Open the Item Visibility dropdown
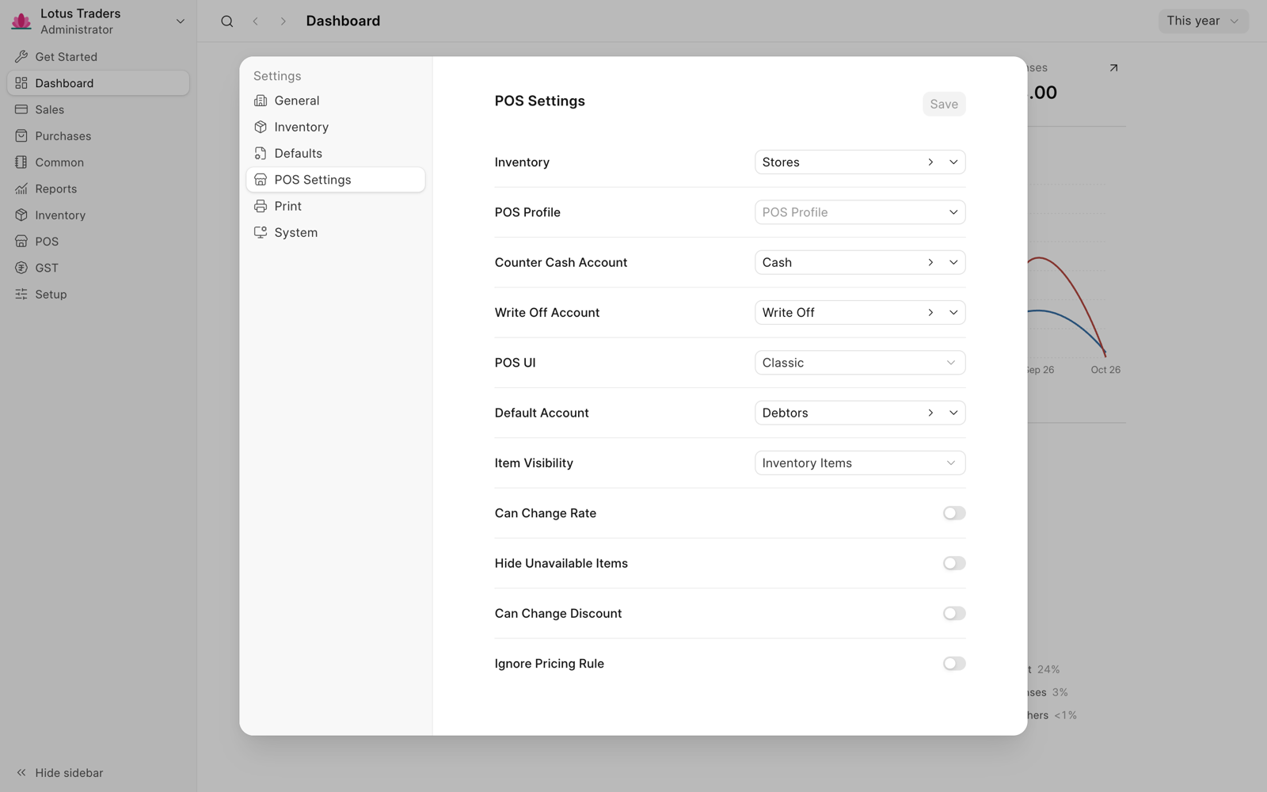Viewport: 1267px width, 792px height. 860,463
